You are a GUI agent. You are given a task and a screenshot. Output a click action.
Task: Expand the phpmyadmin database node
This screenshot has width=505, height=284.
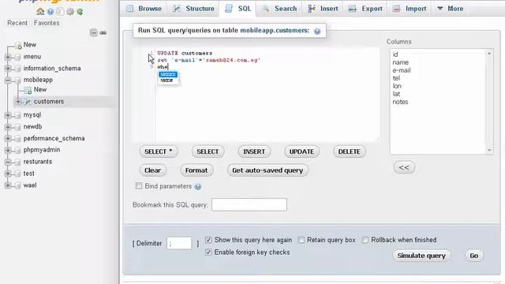(x=8, y=151)
